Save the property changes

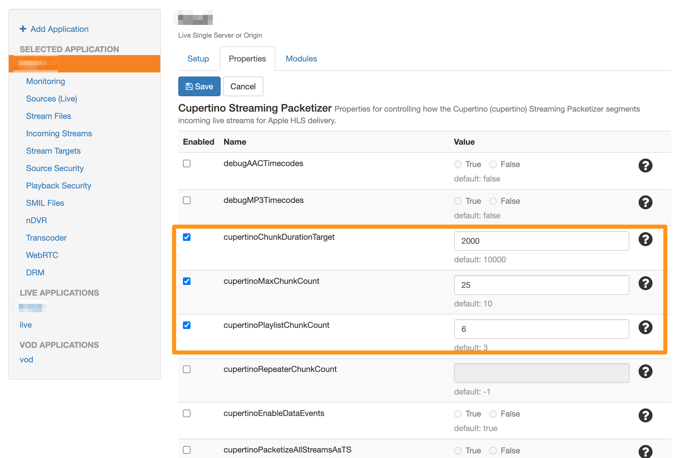click(x=199, y=86)
